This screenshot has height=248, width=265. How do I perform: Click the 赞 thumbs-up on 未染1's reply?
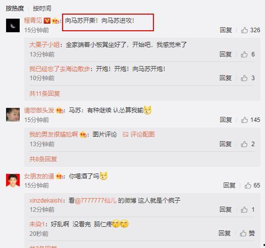click(247, 233)
